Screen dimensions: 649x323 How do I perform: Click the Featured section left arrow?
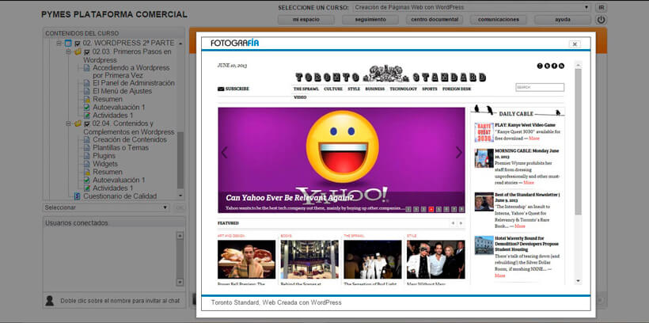(x=454, y=223)
